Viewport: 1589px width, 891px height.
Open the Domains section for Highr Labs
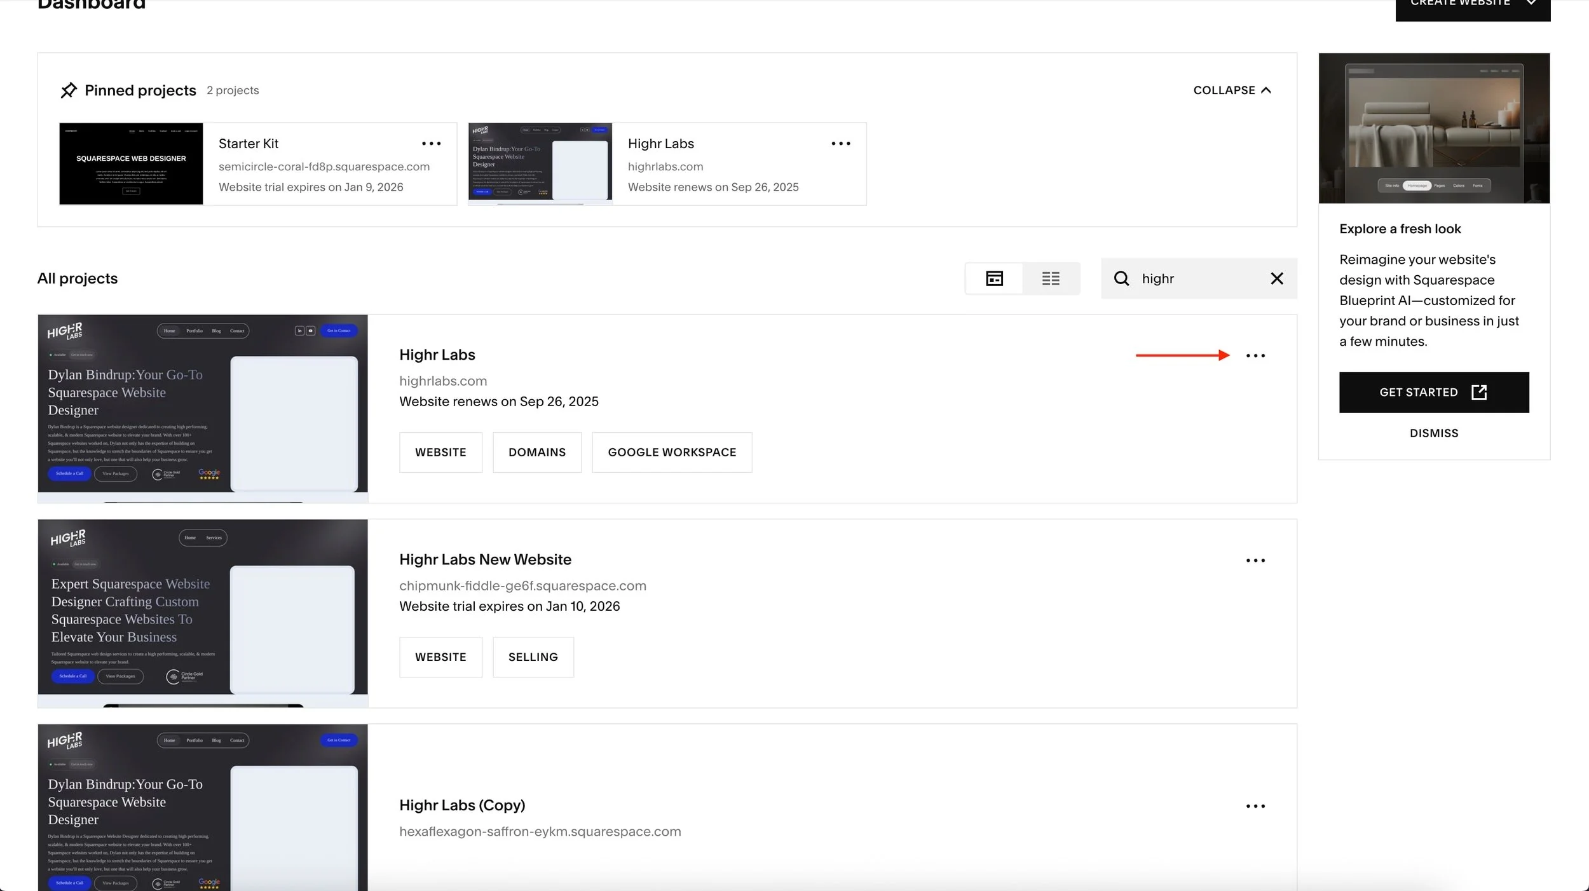click(x=536, y=452)
